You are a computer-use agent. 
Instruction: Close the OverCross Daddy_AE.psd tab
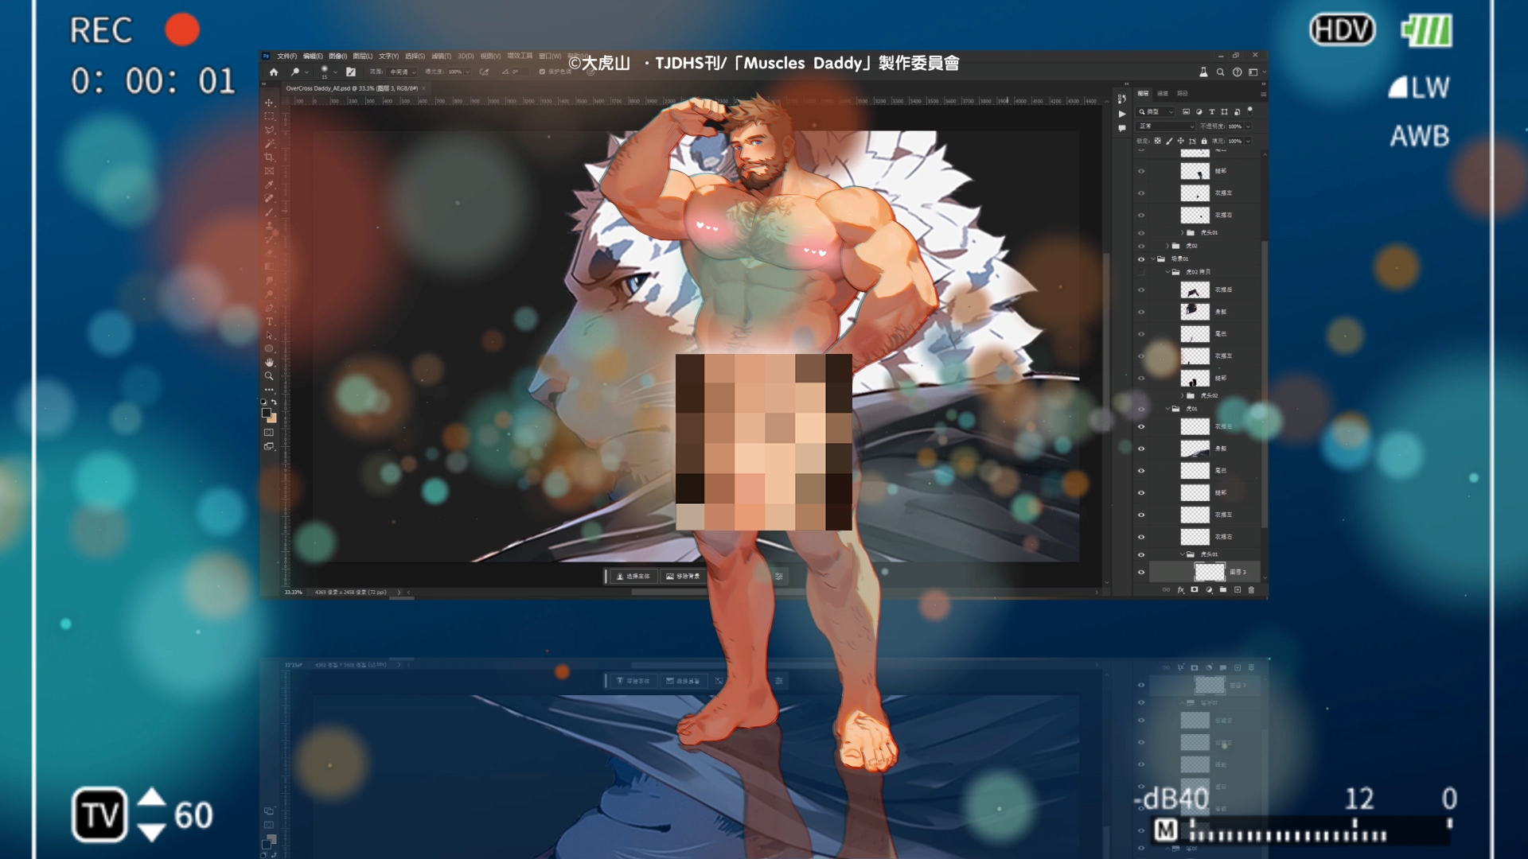(x=423, y=88)
